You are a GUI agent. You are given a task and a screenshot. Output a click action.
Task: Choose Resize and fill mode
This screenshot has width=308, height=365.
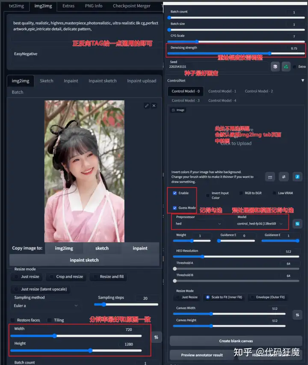tap(108, 277)
